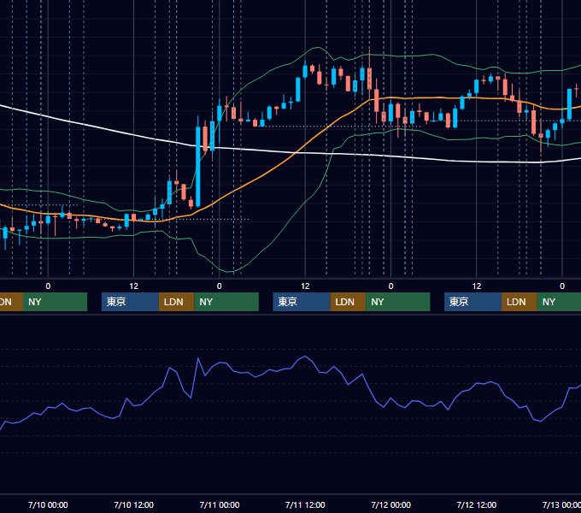This screenshot has width=581, height=513.
Task: Click the 7/11 12:00 date label
Action: tap(305, 504)
